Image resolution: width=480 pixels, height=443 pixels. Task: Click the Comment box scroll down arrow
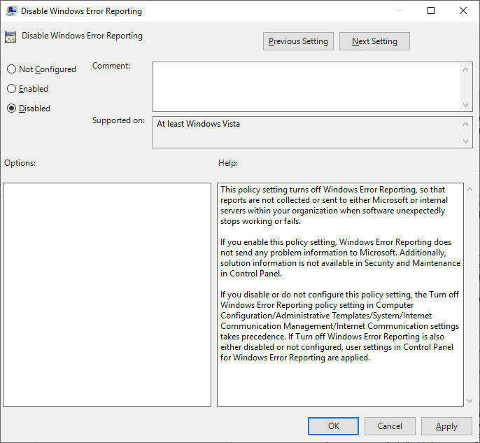[x=465, y=105]
